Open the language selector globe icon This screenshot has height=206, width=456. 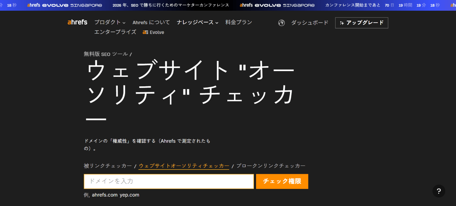(x=282, y=22)
